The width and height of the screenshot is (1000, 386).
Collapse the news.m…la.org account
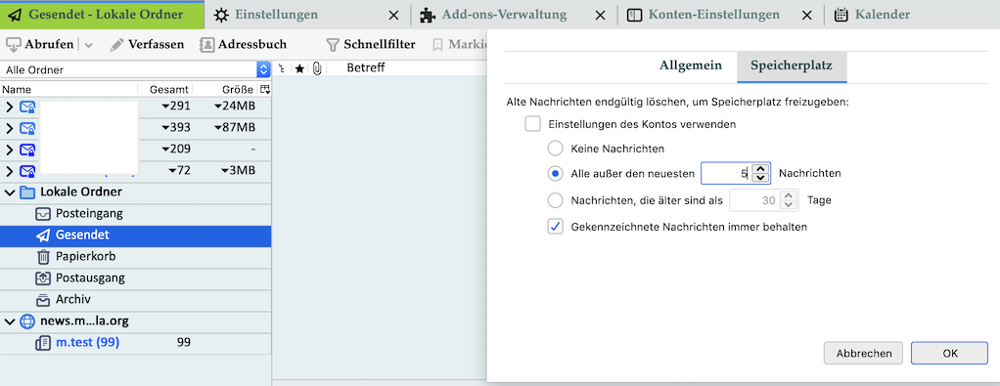point(9,322)
